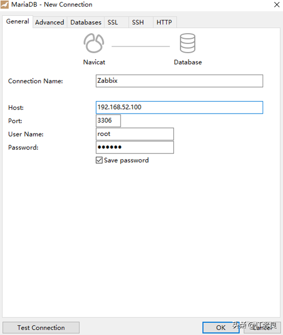283x335 pixels.
Task: Click the Navicat caption text
Action: (94, 62)
